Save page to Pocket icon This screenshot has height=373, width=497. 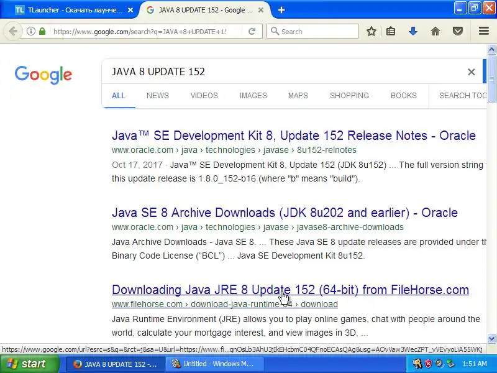[457, 31]
